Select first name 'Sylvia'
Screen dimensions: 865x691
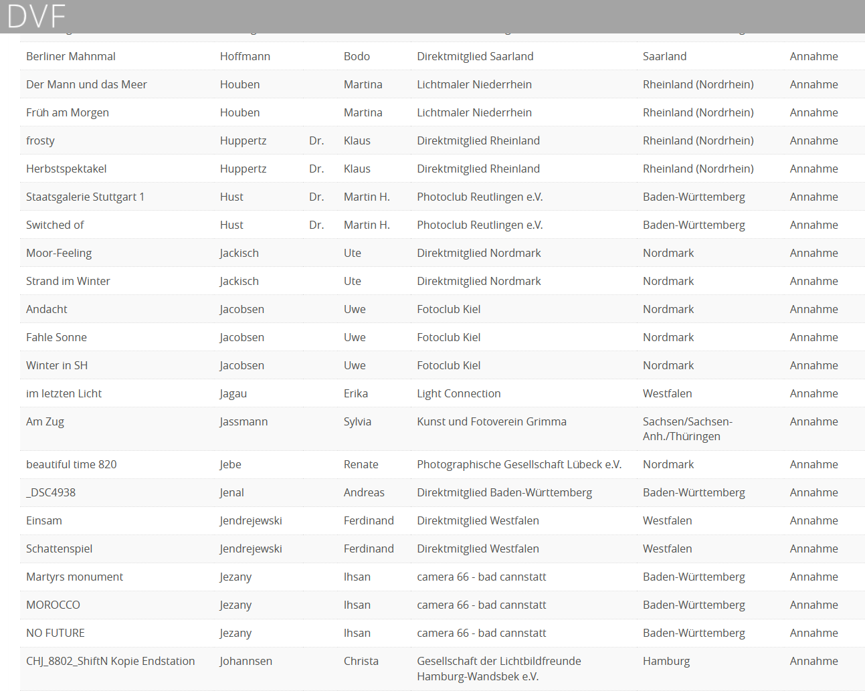pos(357,421)
